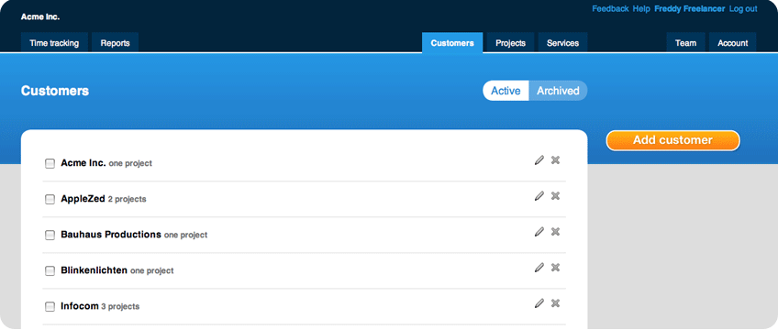Toggle the Infocom checkbox
This screenshot has width=778, height=330.
pyautogui.click(x=50, y=307)
